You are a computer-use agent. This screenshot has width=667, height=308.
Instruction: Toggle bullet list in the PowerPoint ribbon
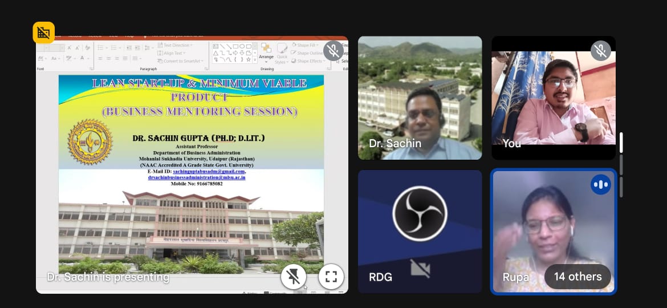tap(100, 48)
